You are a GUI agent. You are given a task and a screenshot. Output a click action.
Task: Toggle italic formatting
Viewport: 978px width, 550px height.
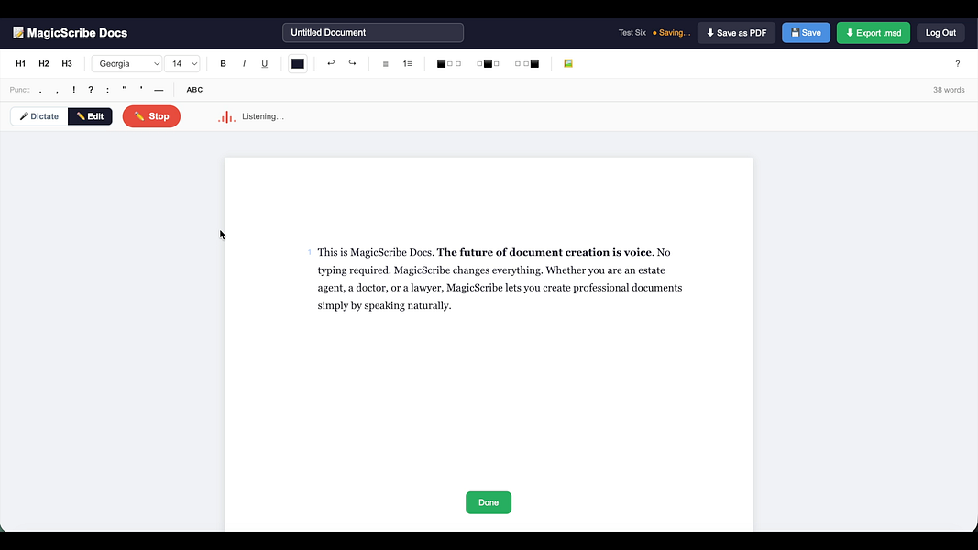coord(244,63)
